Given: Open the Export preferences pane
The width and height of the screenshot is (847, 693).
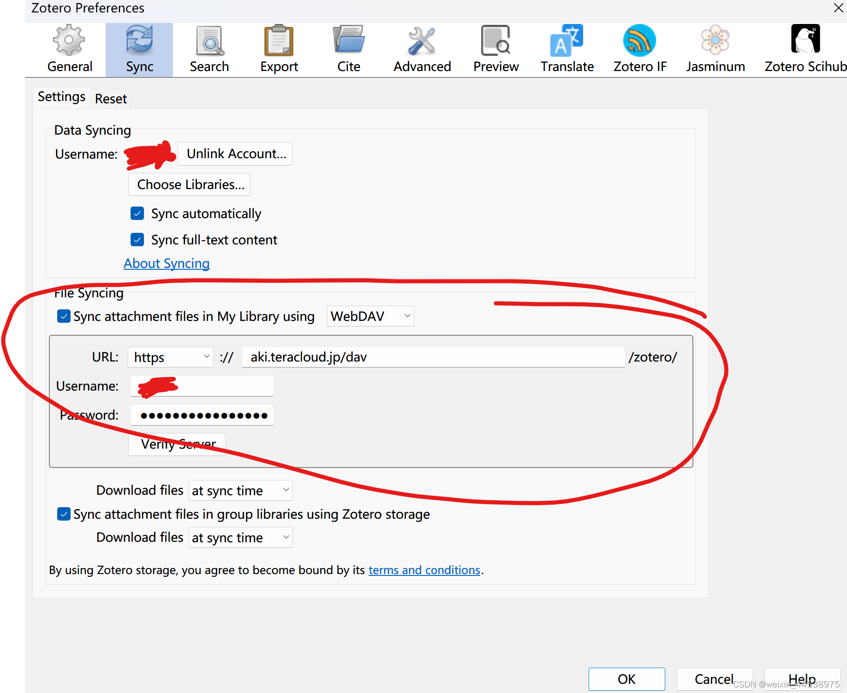Looking at the screenshot, I should [x=279, y=50].
